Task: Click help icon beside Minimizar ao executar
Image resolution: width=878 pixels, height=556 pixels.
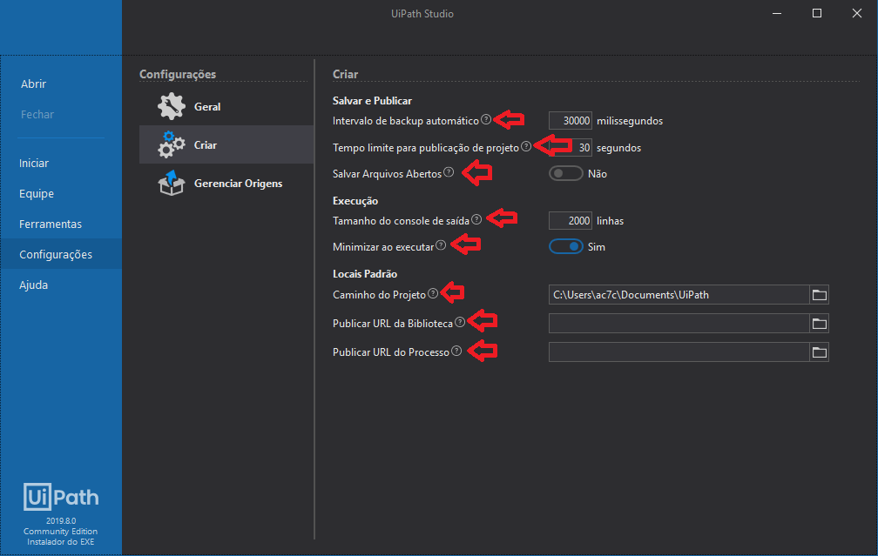Action: point(441,245)
